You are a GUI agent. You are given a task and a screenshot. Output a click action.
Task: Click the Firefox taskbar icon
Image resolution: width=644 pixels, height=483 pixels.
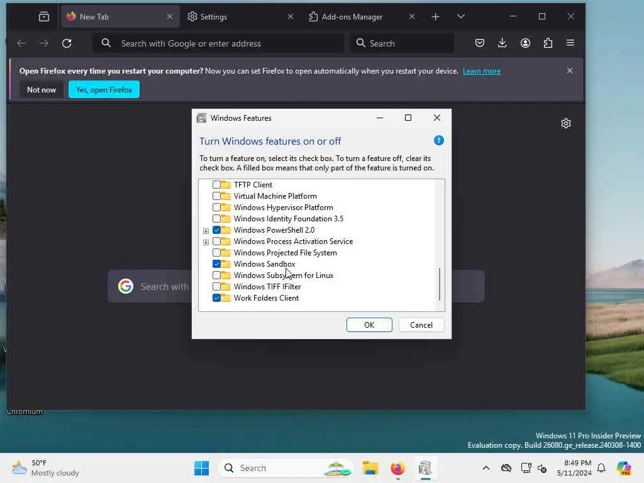pyautogui.click(x=397, y=468)
